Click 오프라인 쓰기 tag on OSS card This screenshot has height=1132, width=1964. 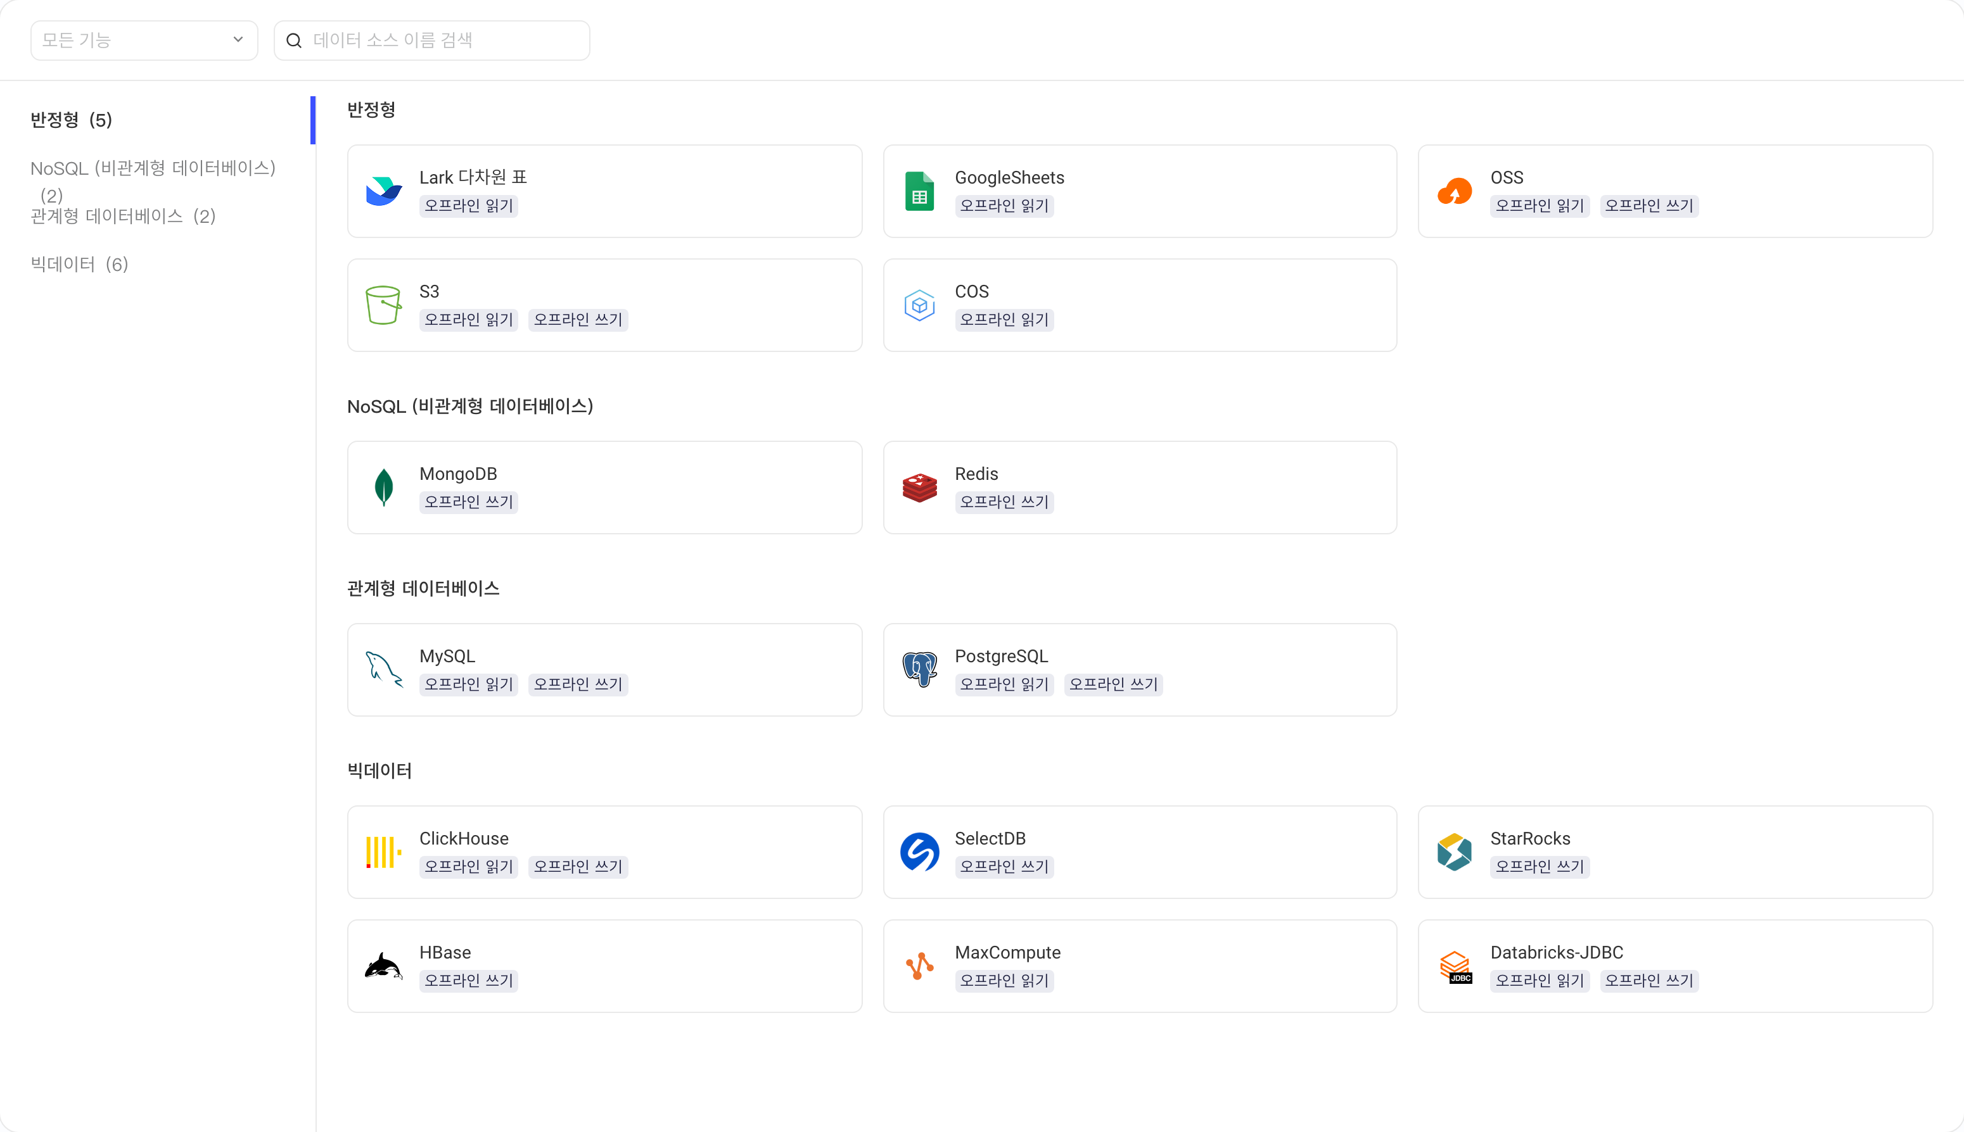[1649, 205]
